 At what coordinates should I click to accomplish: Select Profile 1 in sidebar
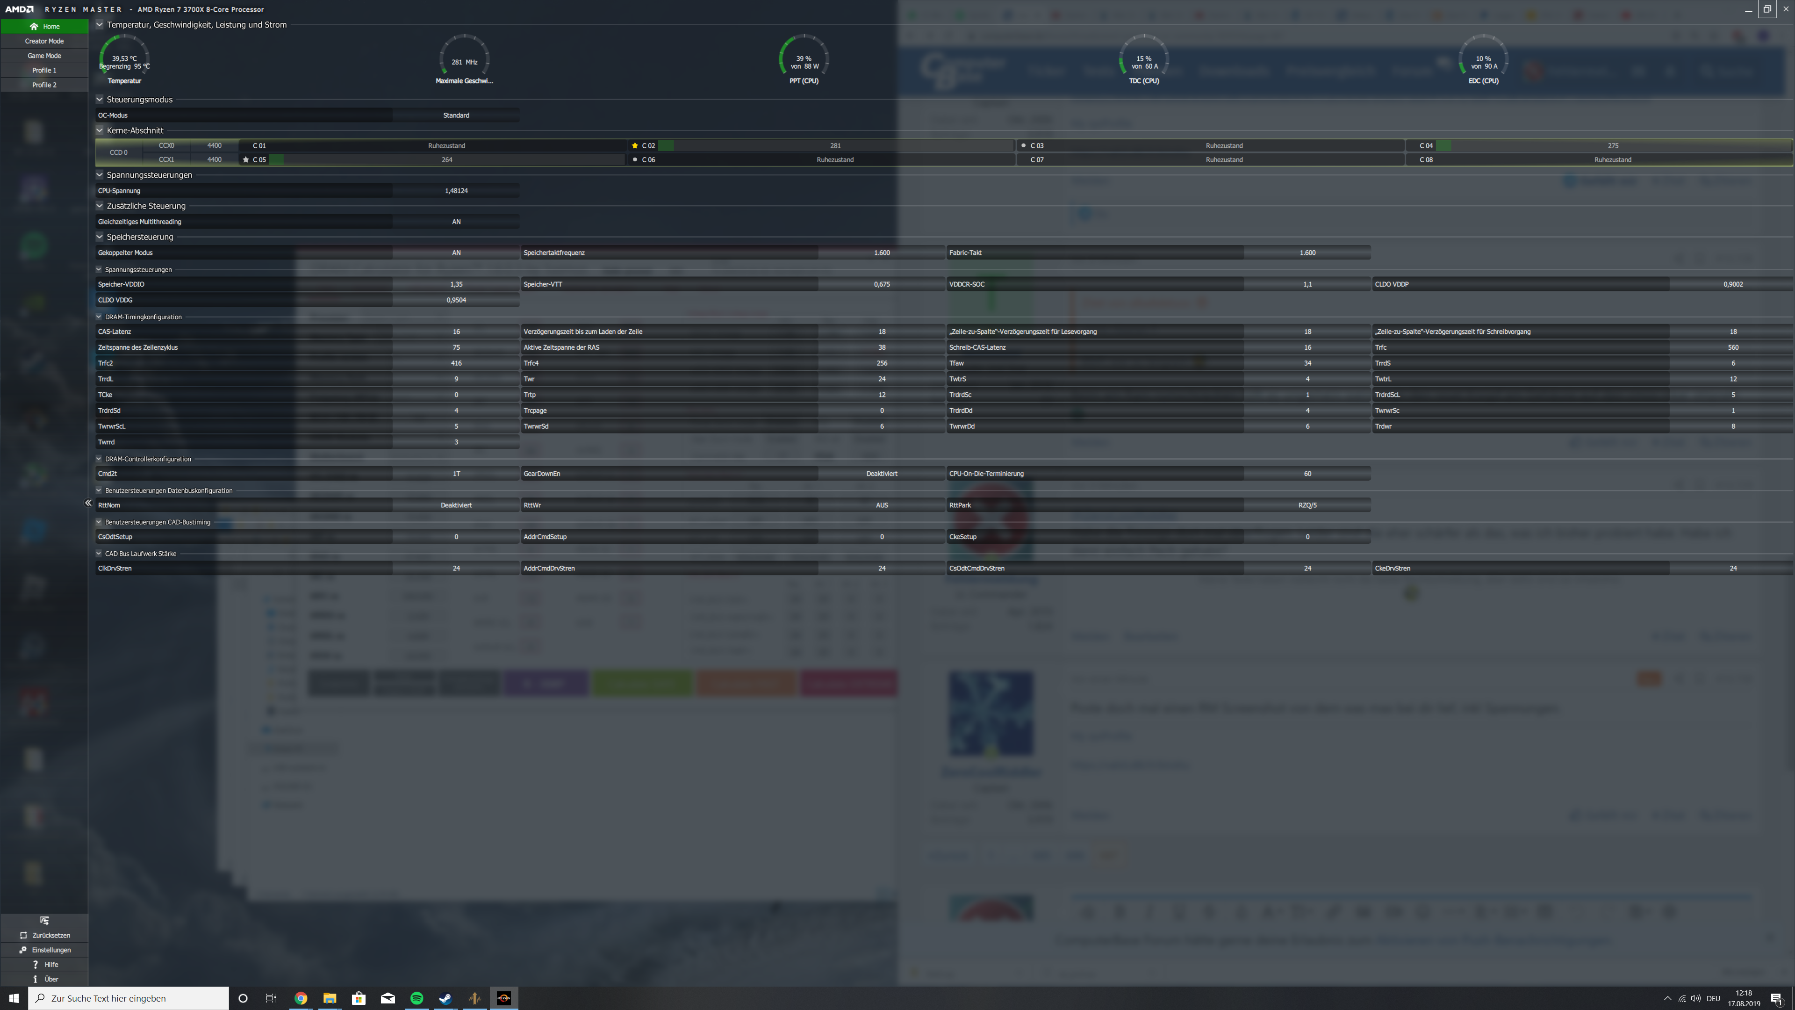pos(44,71)
